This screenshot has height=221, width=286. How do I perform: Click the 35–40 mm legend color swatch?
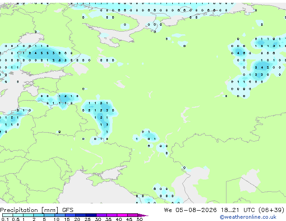pyautogui.click(x=111, y=215)
